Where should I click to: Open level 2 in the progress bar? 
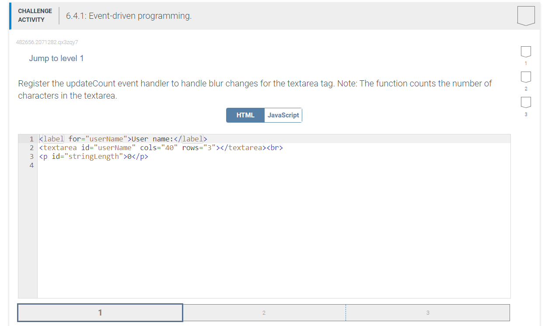point(264,312)
